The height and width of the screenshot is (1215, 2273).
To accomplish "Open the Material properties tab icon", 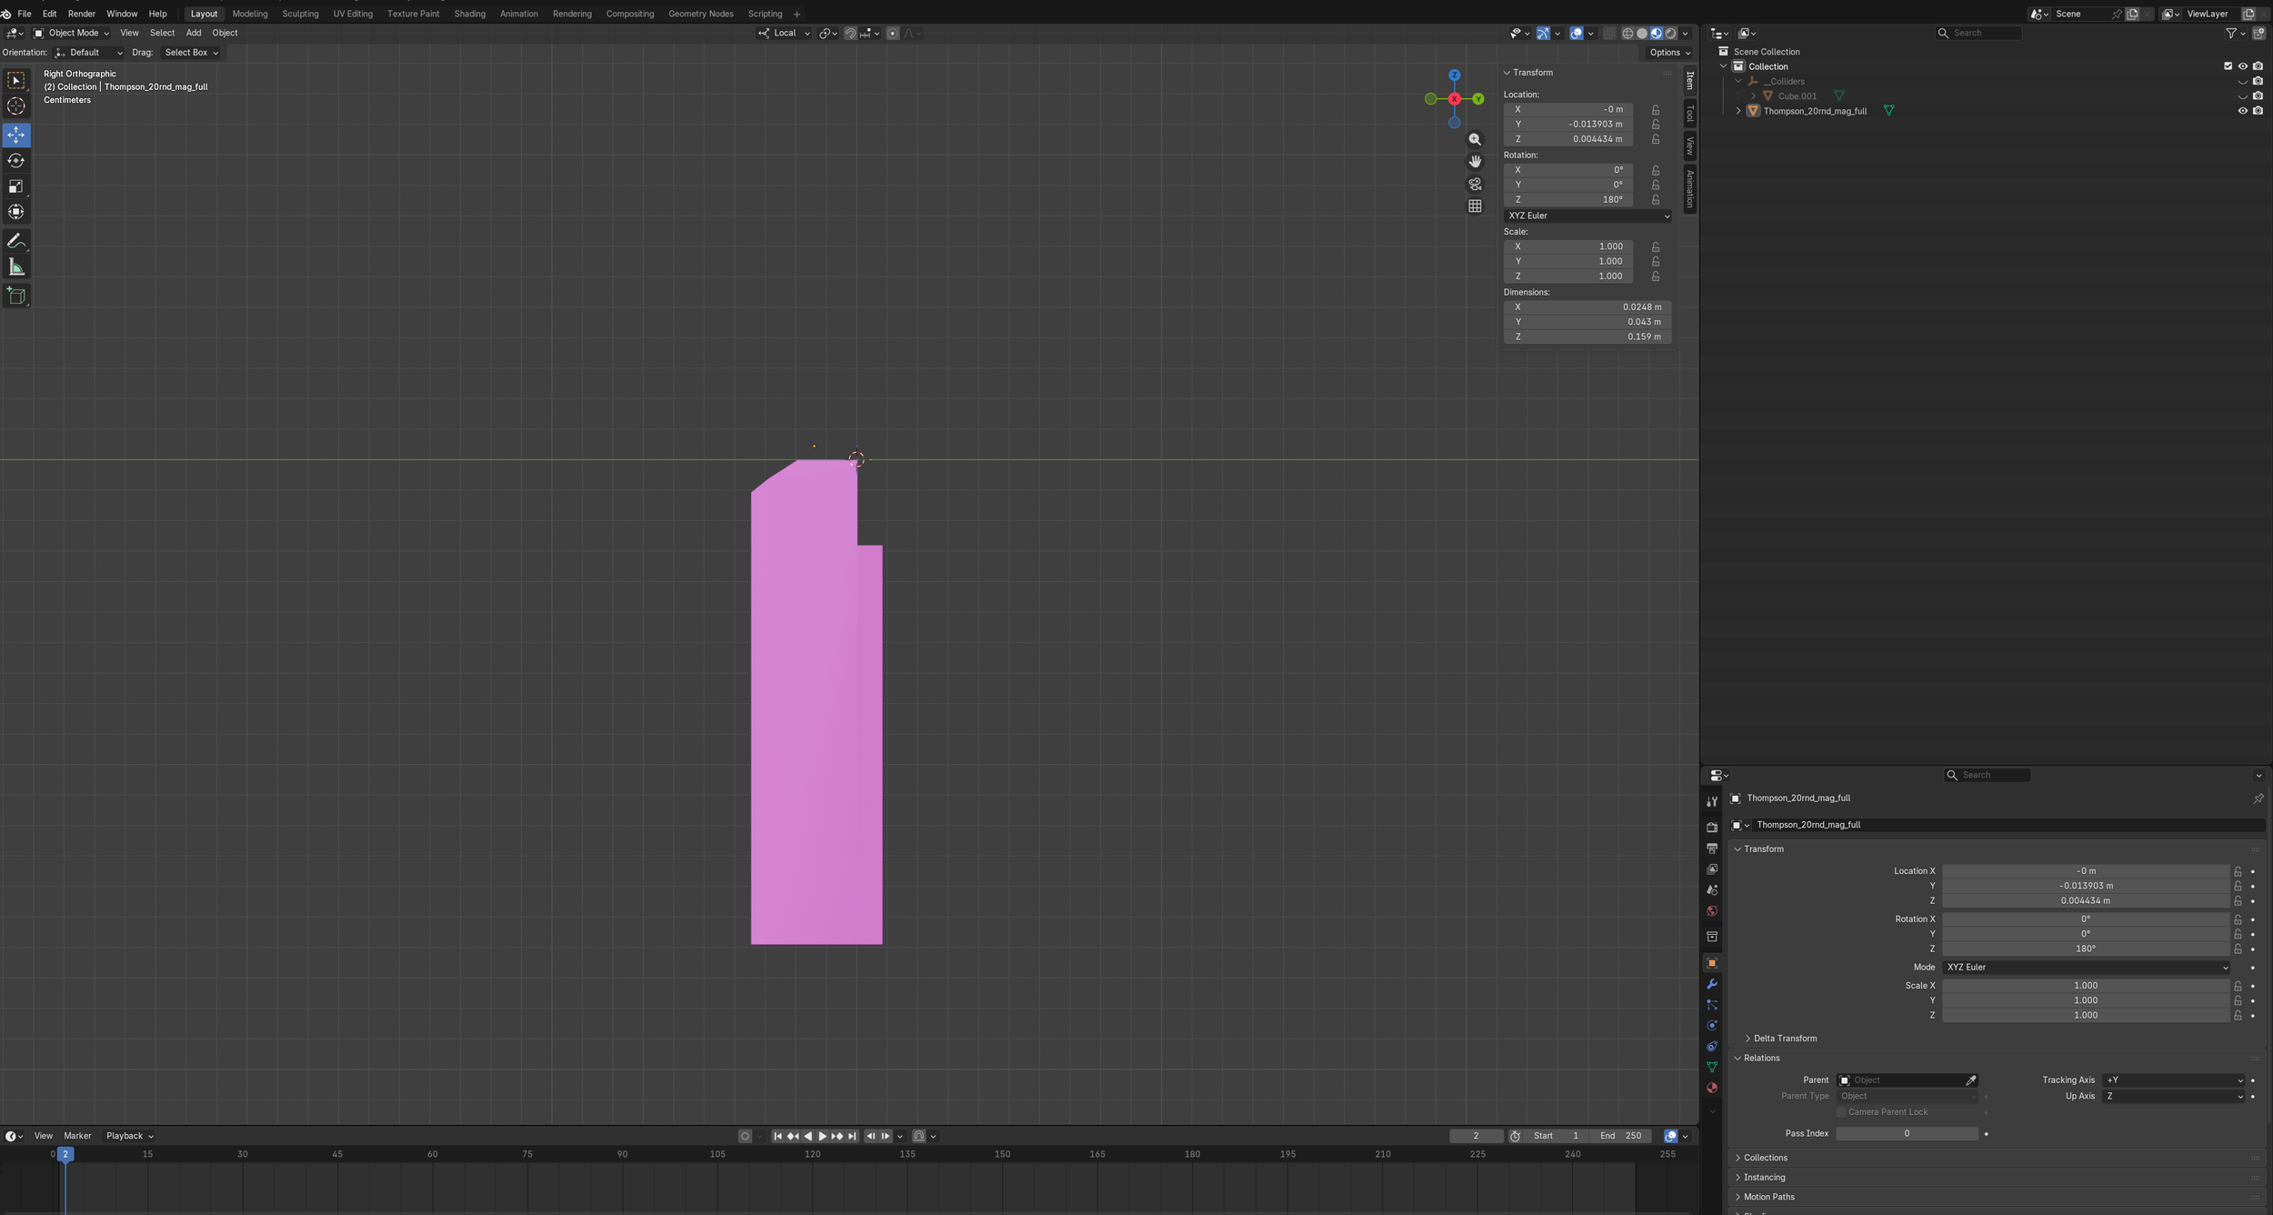I will 1712,1088.
